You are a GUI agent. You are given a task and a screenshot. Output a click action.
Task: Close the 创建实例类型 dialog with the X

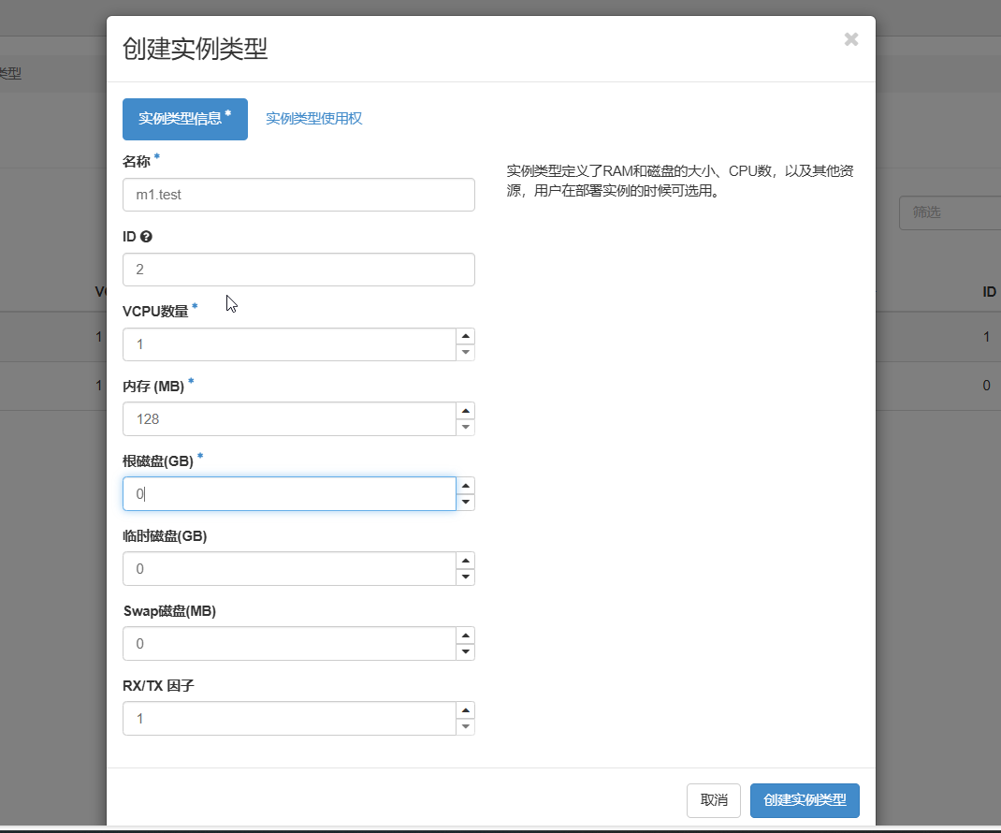851,39
